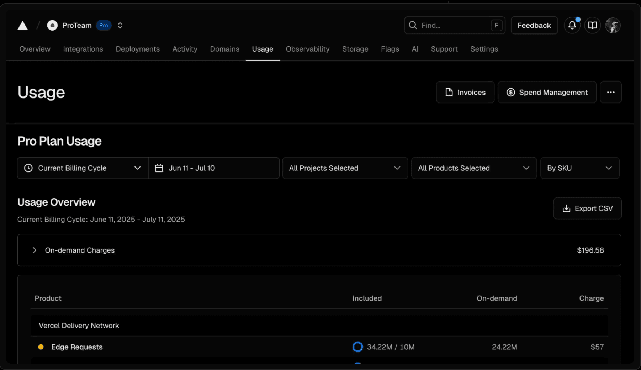641x370 pixels.
Task: Open the Observability tab
Action: 308,49
